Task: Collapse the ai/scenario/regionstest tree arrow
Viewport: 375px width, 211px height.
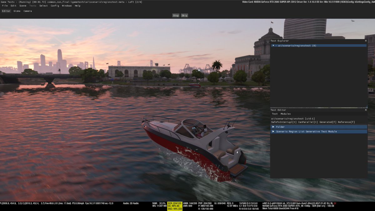Action: coord(273,46)
